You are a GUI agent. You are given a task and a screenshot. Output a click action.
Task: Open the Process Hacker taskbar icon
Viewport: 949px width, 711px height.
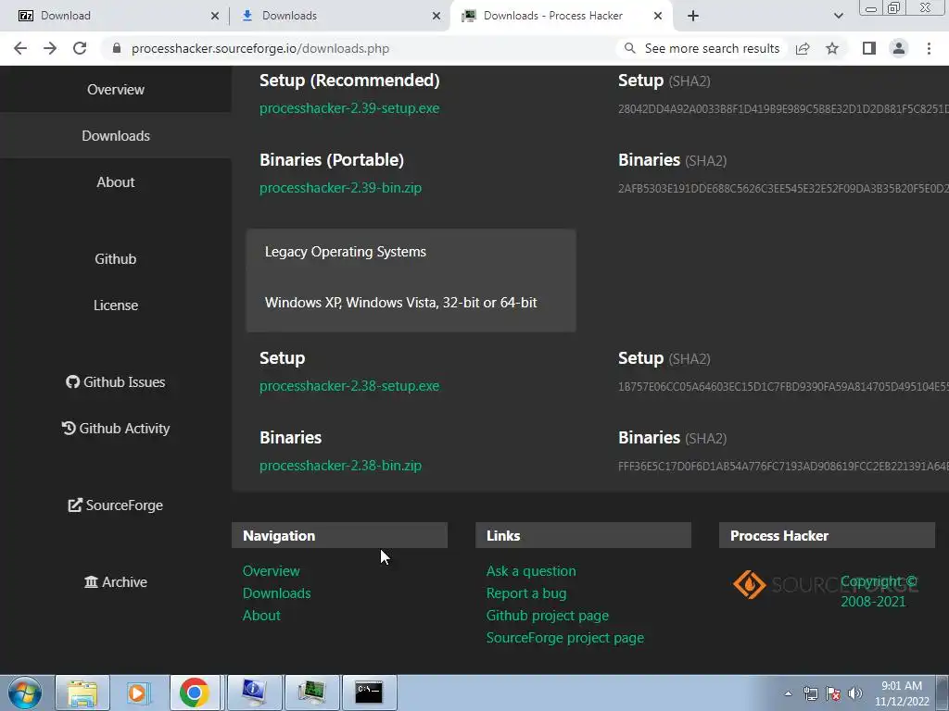click(311, 692)
